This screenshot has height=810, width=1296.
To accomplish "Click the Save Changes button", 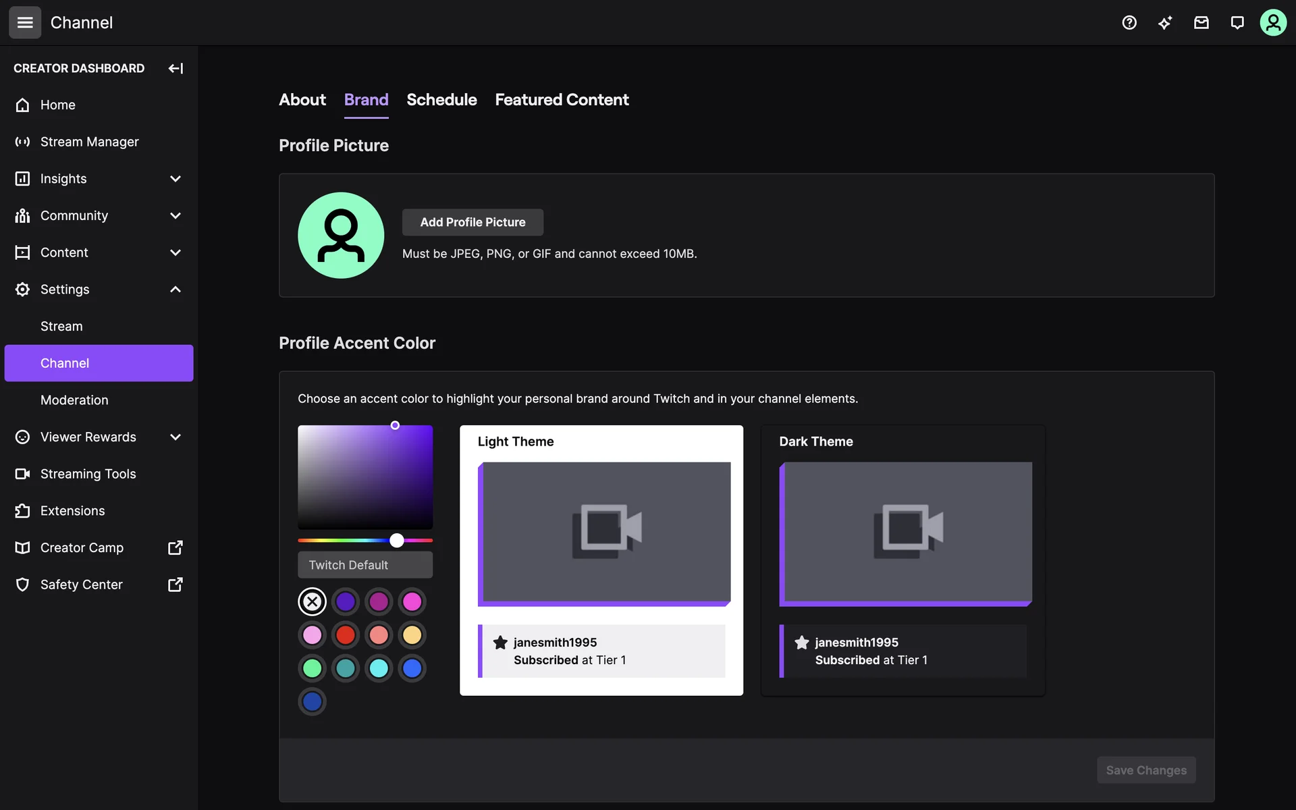I will point(1145,770).
